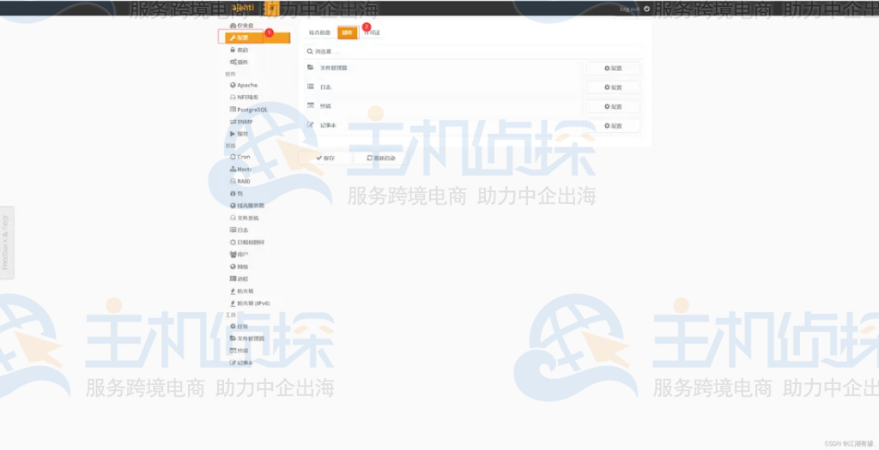
Task: Click 配置 button for 记事本 plugin row
Action: point(613,126)
